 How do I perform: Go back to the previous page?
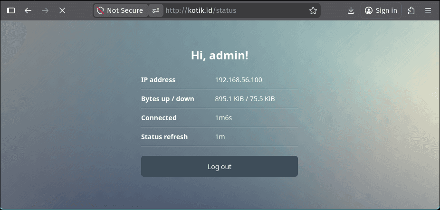click(28, 10)
